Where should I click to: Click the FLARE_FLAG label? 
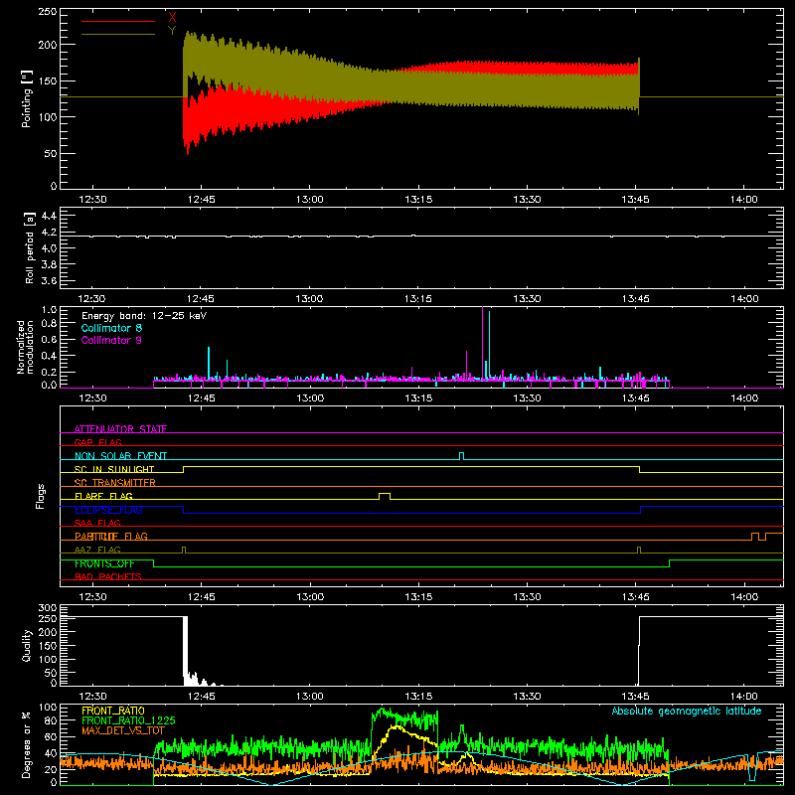pos(103,496)
